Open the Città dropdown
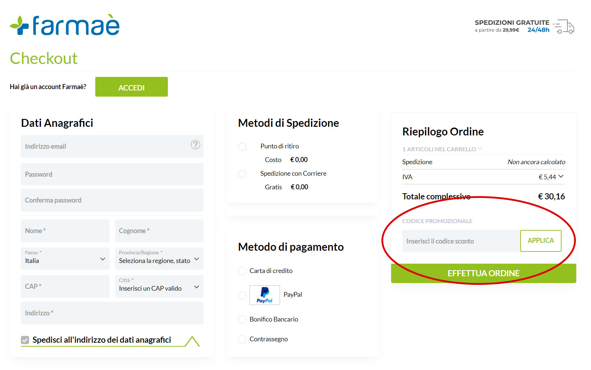This screenshot has height=370, width=591. [x=196, y=287]
